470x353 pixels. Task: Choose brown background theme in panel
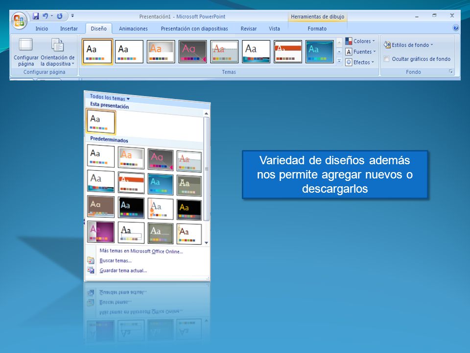tap(101, 206)
